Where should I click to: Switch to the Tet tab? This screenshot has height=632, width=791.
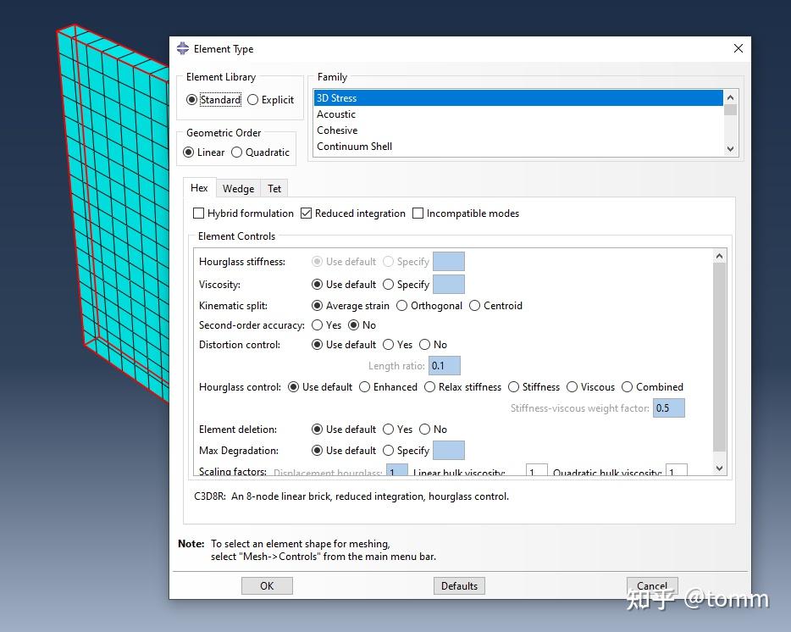[x=274, y=188]
